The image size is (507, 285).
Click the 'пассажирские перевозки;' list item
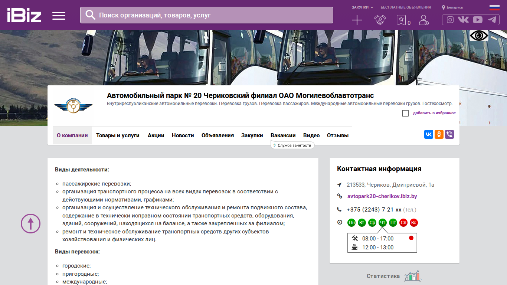tap(97, 184)
